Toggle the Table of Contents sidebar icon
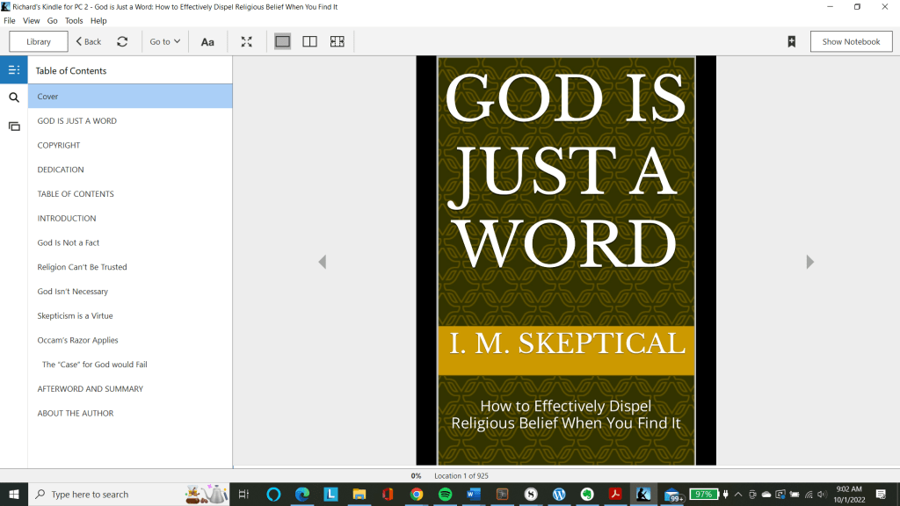900x506 pixels. (13, 70)
